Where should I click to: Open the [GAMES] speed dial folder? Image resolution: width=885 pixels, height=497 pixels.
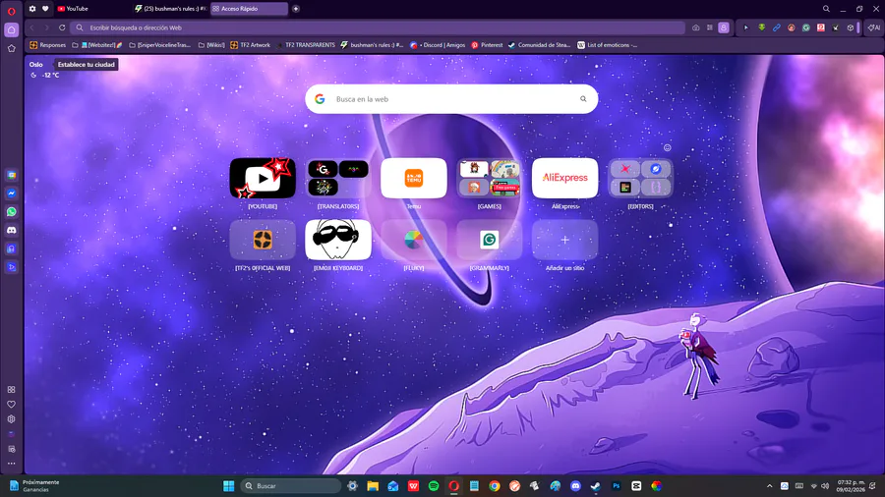pyautogui.click(x=490, y=178)
